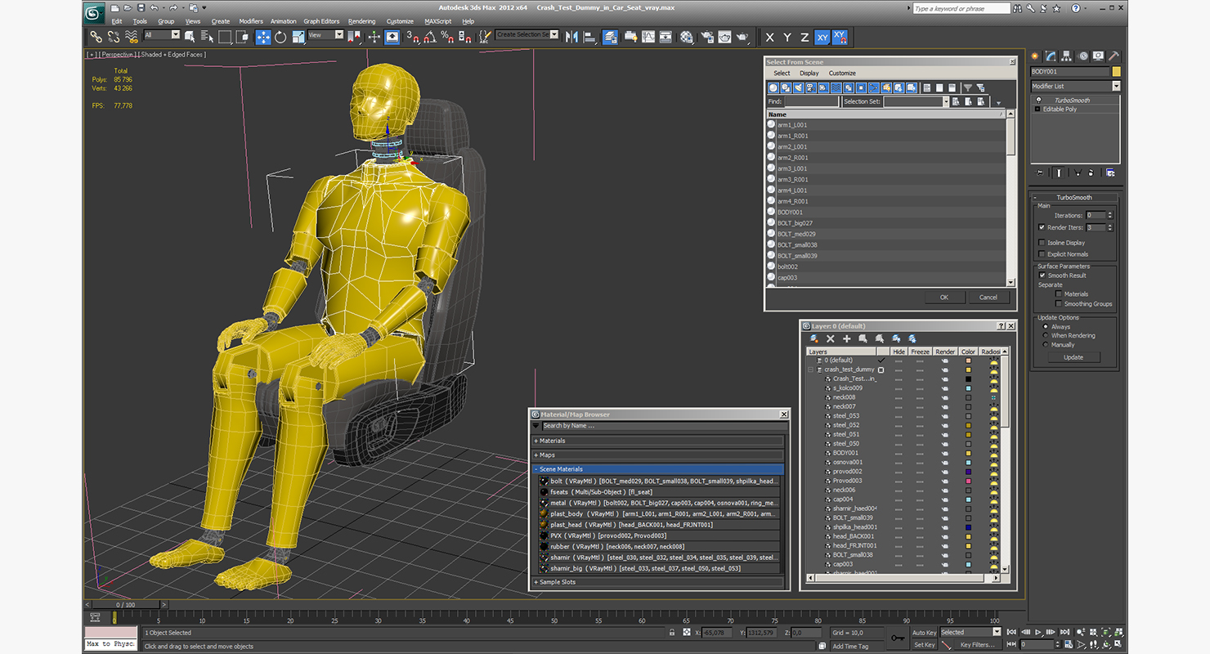Screen dimensions: 1210x654
Task: Click the Set Keys key icon
Action: click(898, 638)
